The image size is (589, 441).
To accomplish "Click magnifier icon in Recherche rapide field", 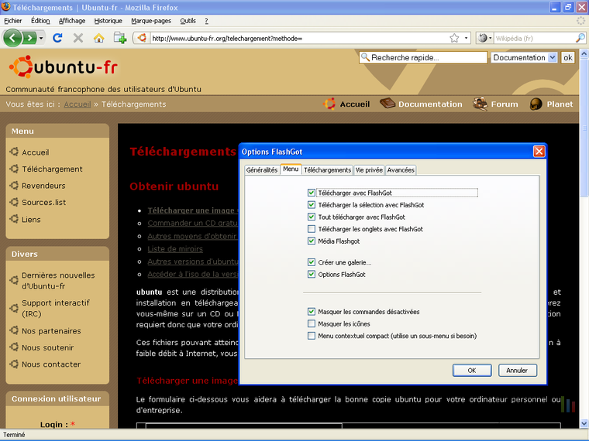I will 365,57.
